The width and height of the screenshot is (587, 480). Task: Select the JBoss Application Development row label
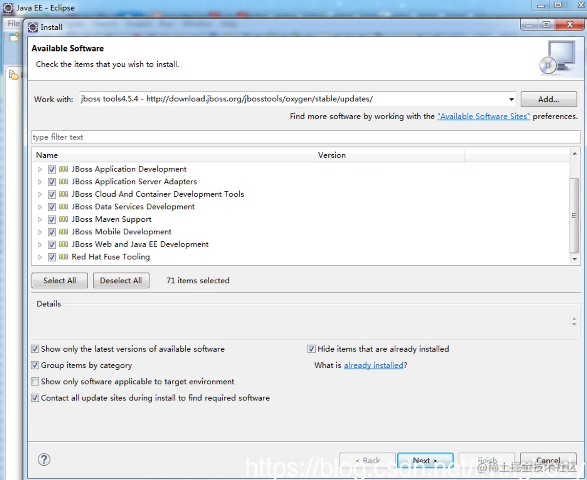click(129, 169)
